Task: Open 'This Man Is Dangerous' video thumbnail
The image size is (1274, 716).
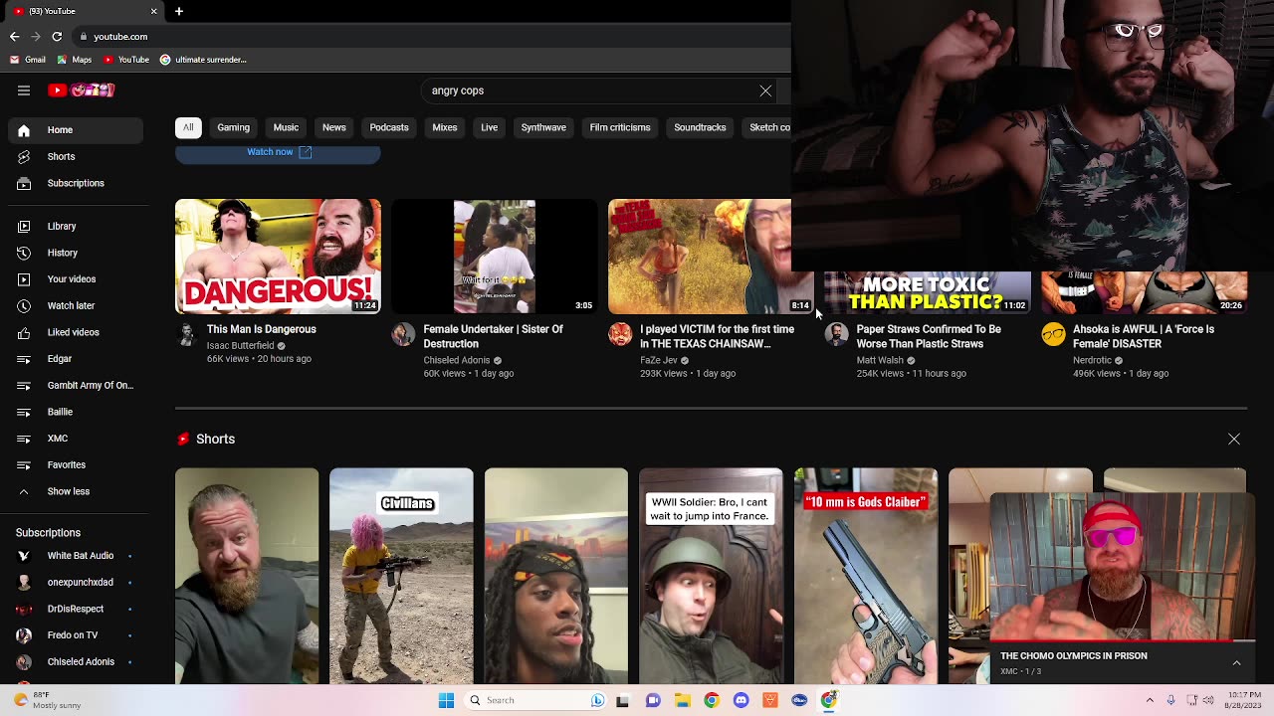Action: click(x=278, y=257)
